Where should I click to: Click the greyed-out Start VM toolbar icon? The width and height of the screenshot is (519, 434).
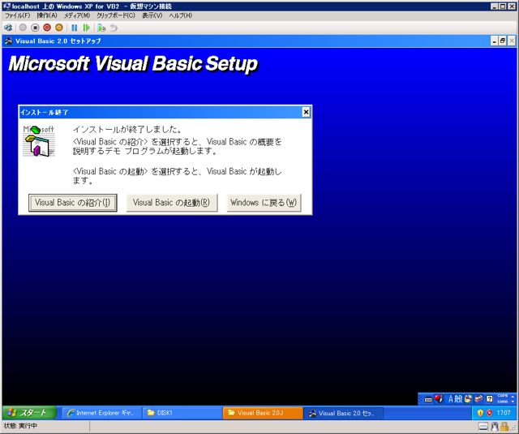click(x=23, y=28)
